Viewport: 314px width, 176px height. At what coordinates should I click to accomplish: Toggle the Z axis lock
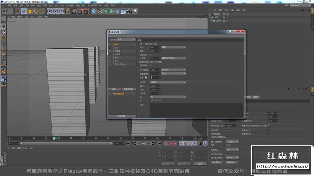[x=61, y=11]
